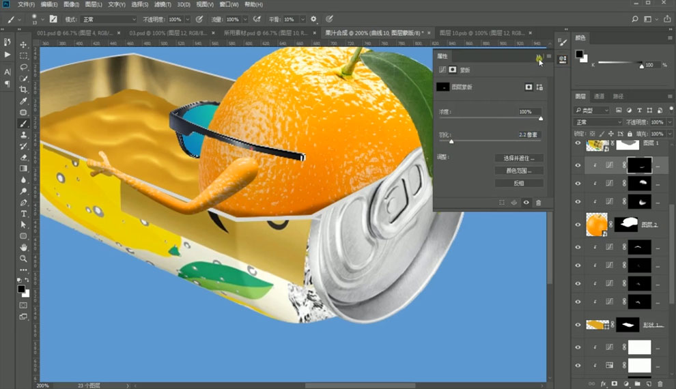Switch to the 通道 panel tab
The width and height of the screenshot is (676, 389).
[599, 96]
